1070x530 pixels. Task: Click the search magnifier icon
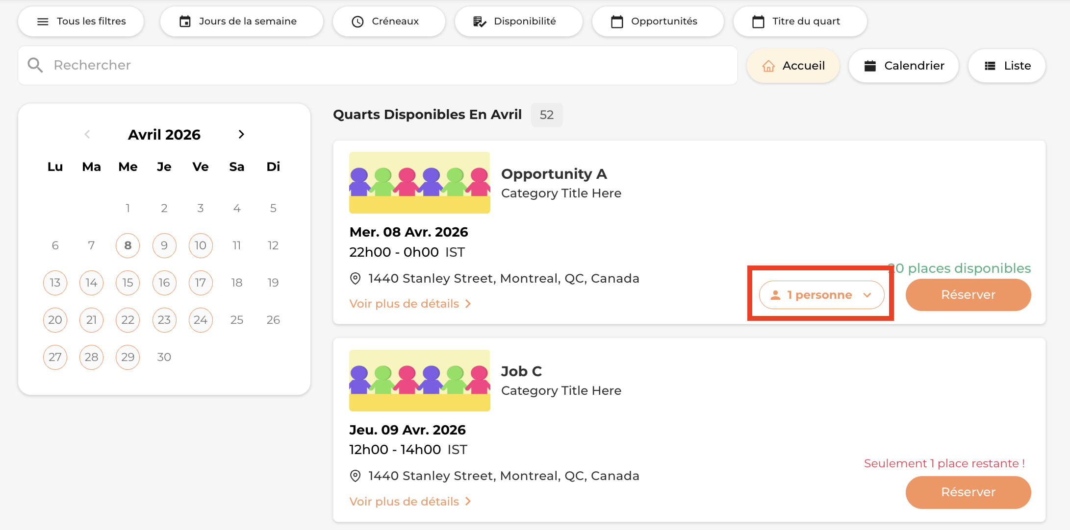click(x=35, y=65)
